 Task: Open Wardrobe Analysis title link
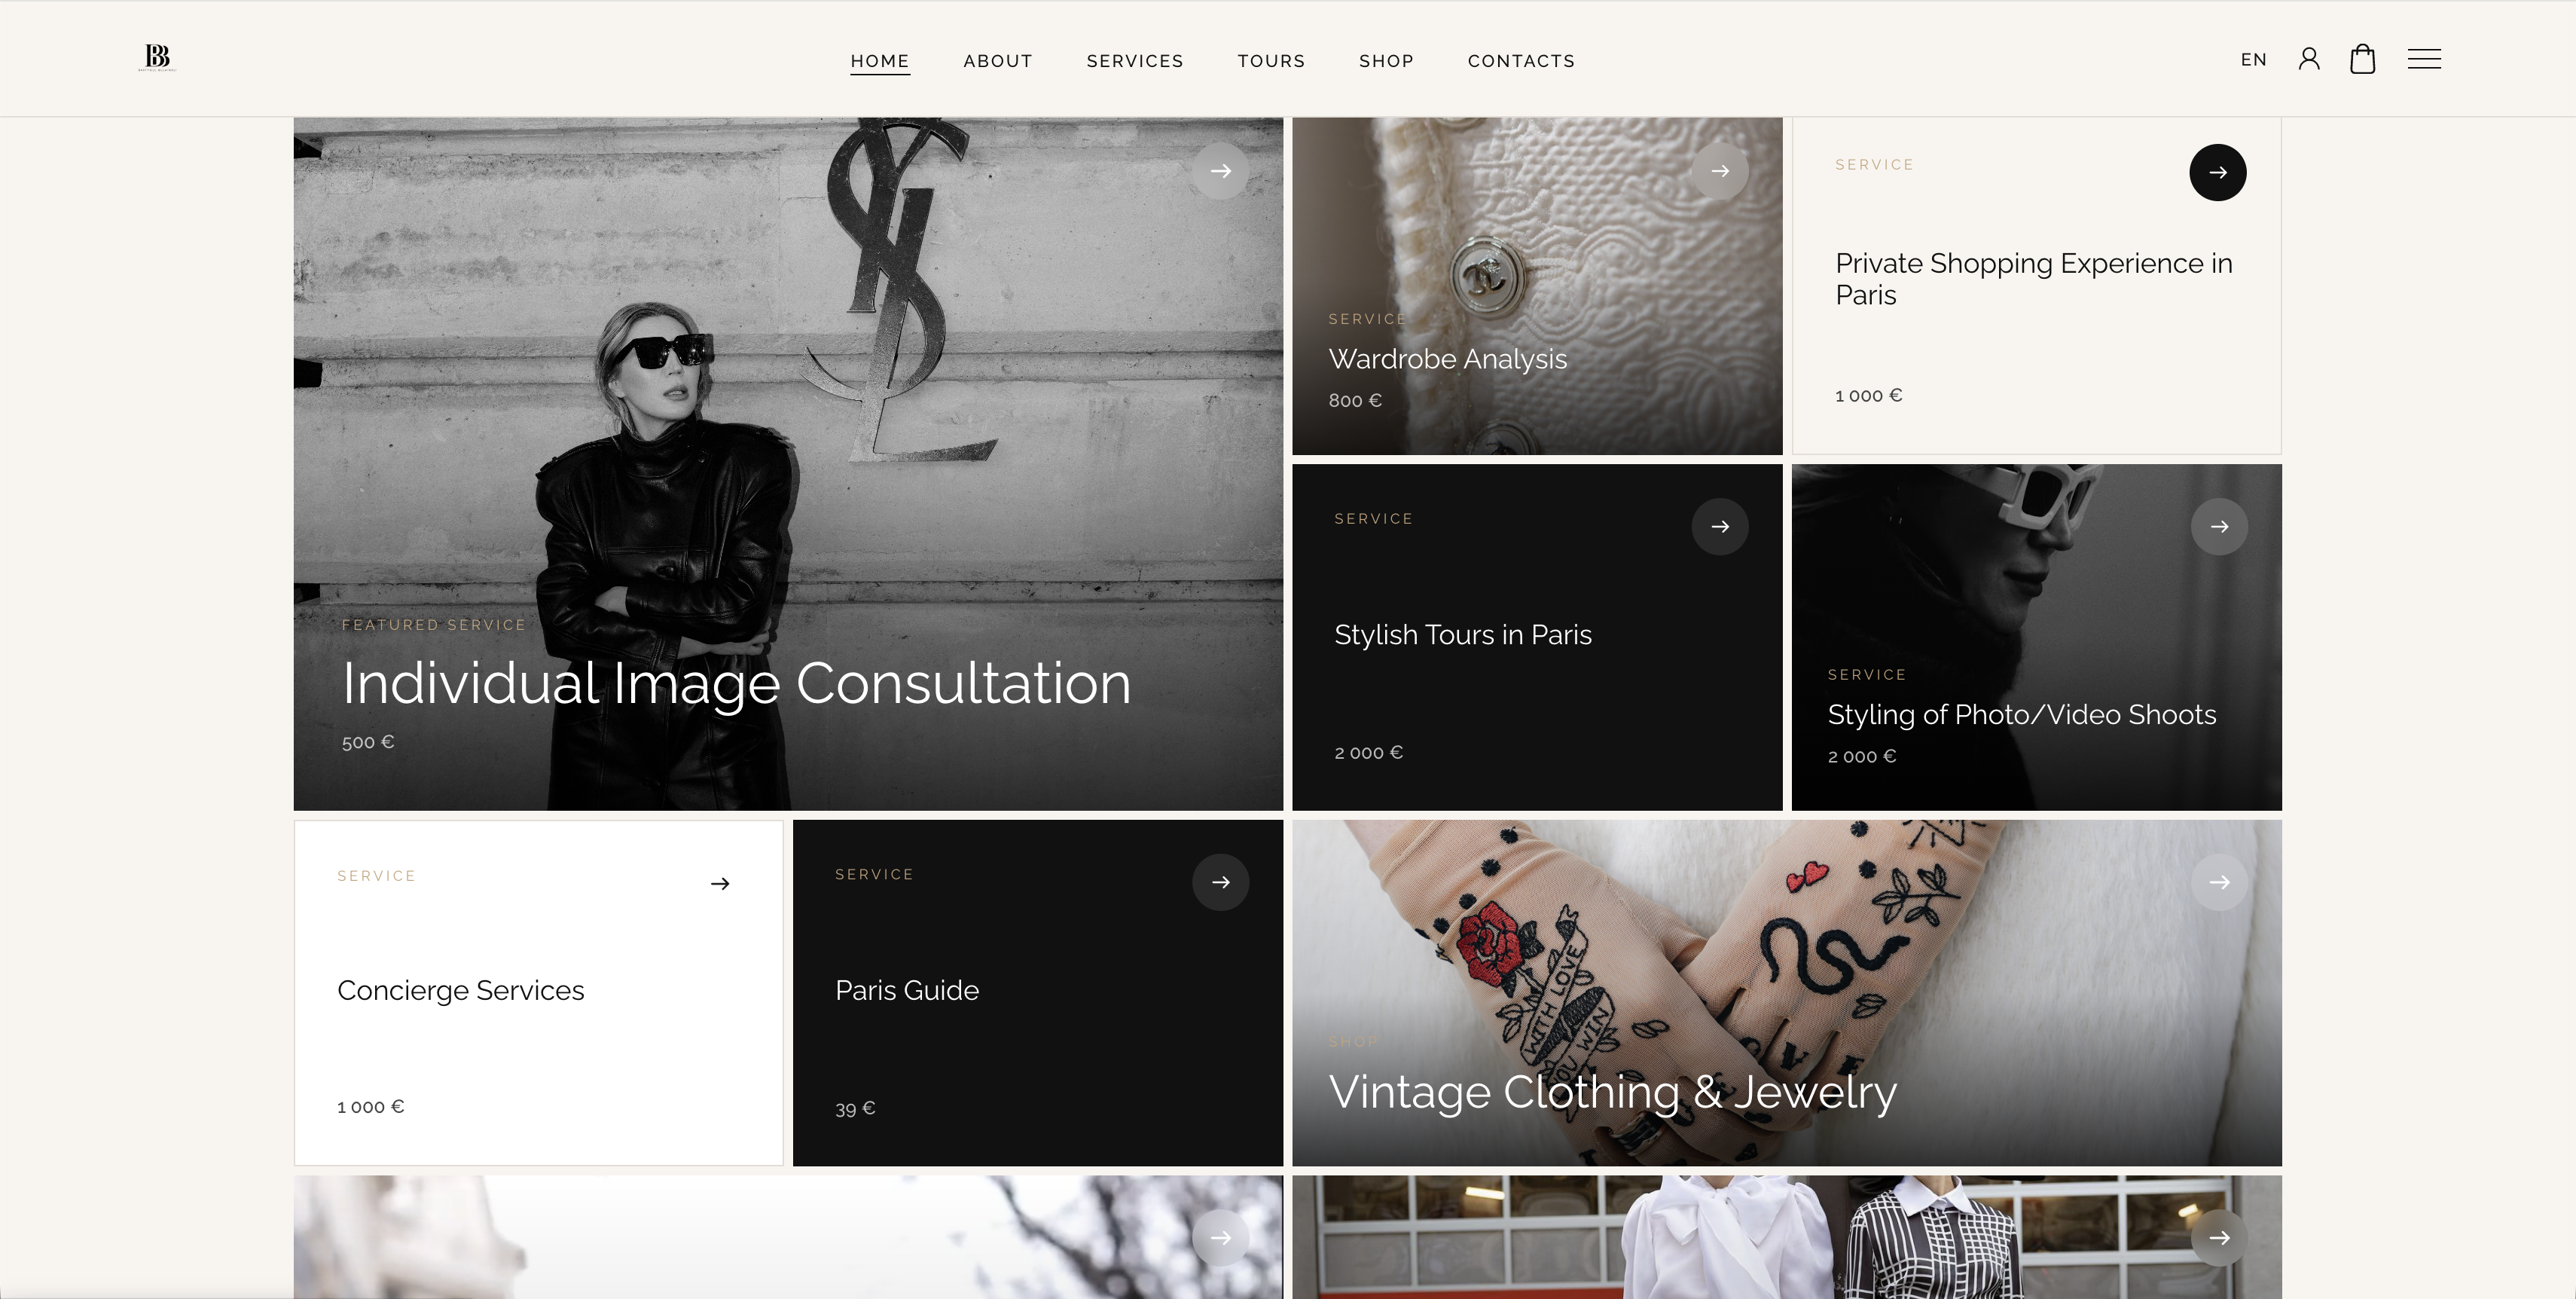pyautogui.click(x=1447, y=359)
